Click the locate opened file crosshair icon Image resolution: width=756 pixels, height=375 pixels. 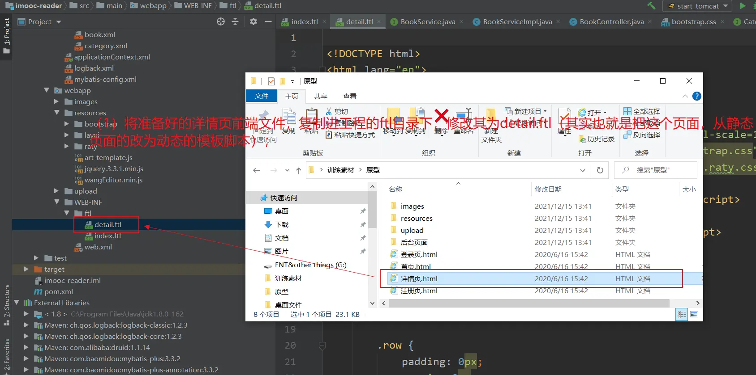pos(221,21)
